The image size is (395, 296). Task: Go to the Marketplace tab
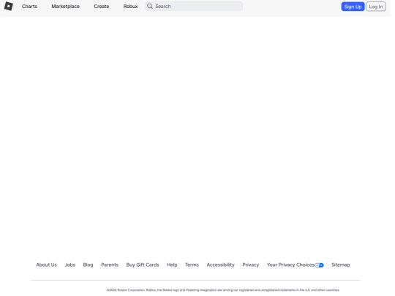click(x=66, y=7)
